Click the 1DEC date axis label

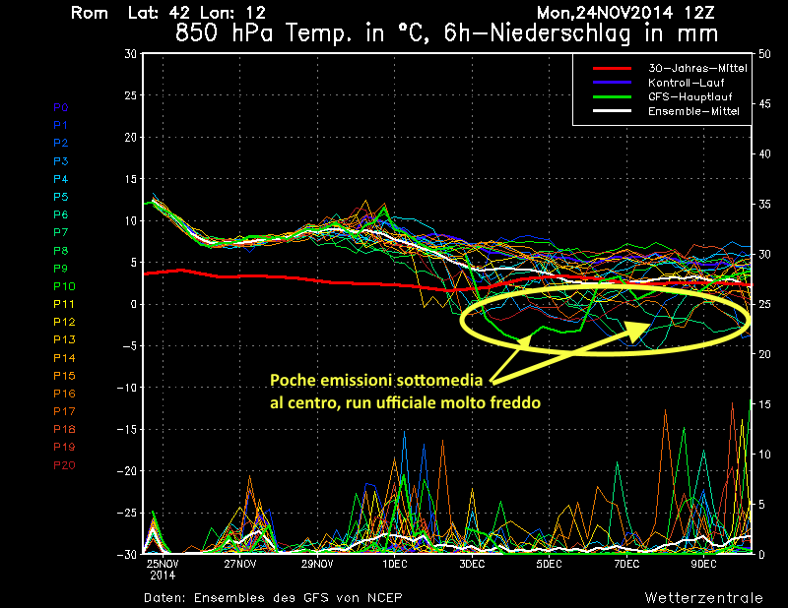click(x=395, y=565)
